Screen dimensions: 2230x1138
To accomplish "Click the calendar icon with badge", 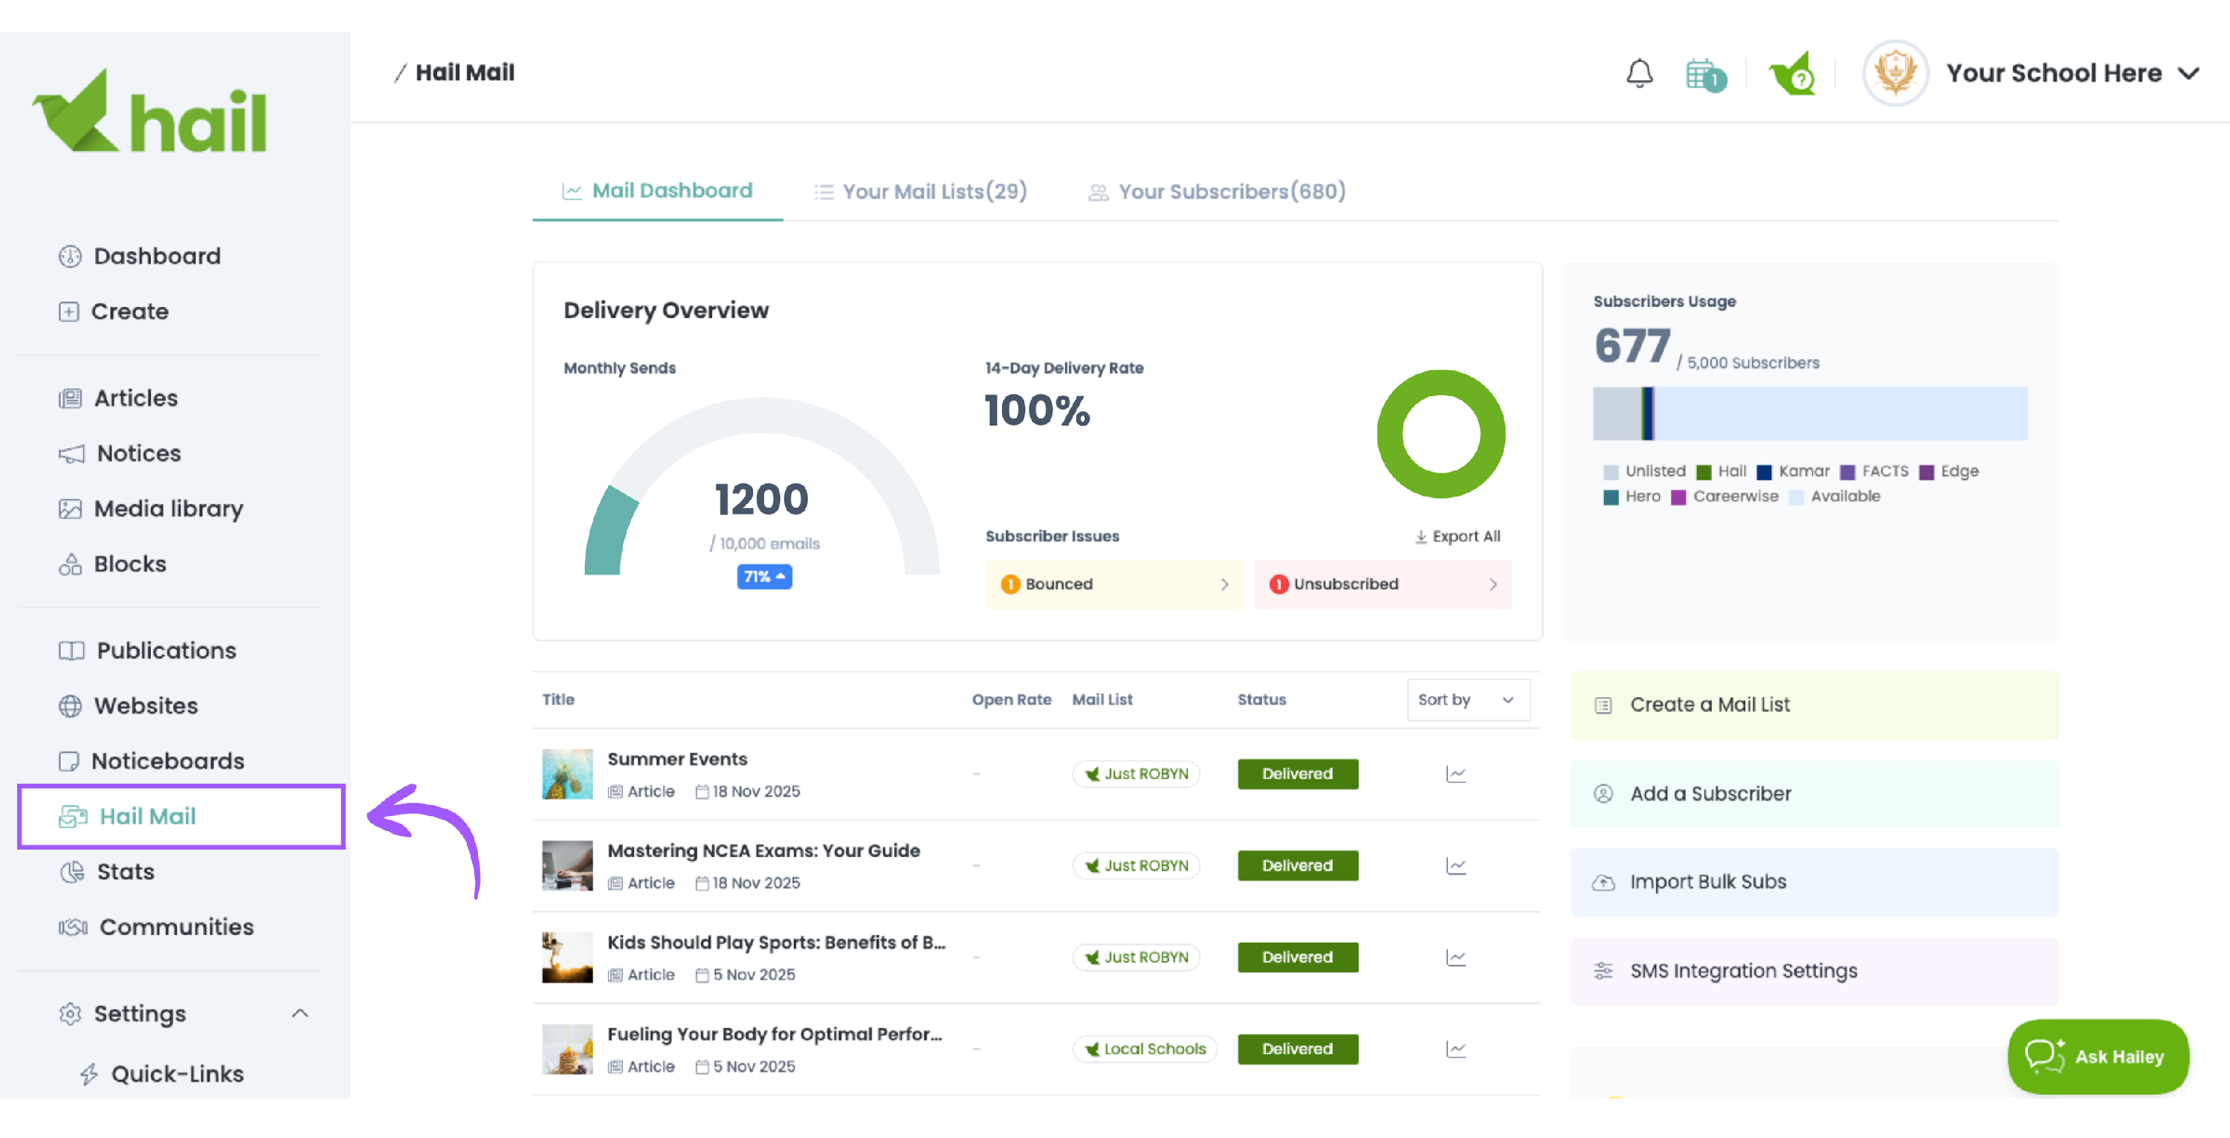I will [1704, 74].
